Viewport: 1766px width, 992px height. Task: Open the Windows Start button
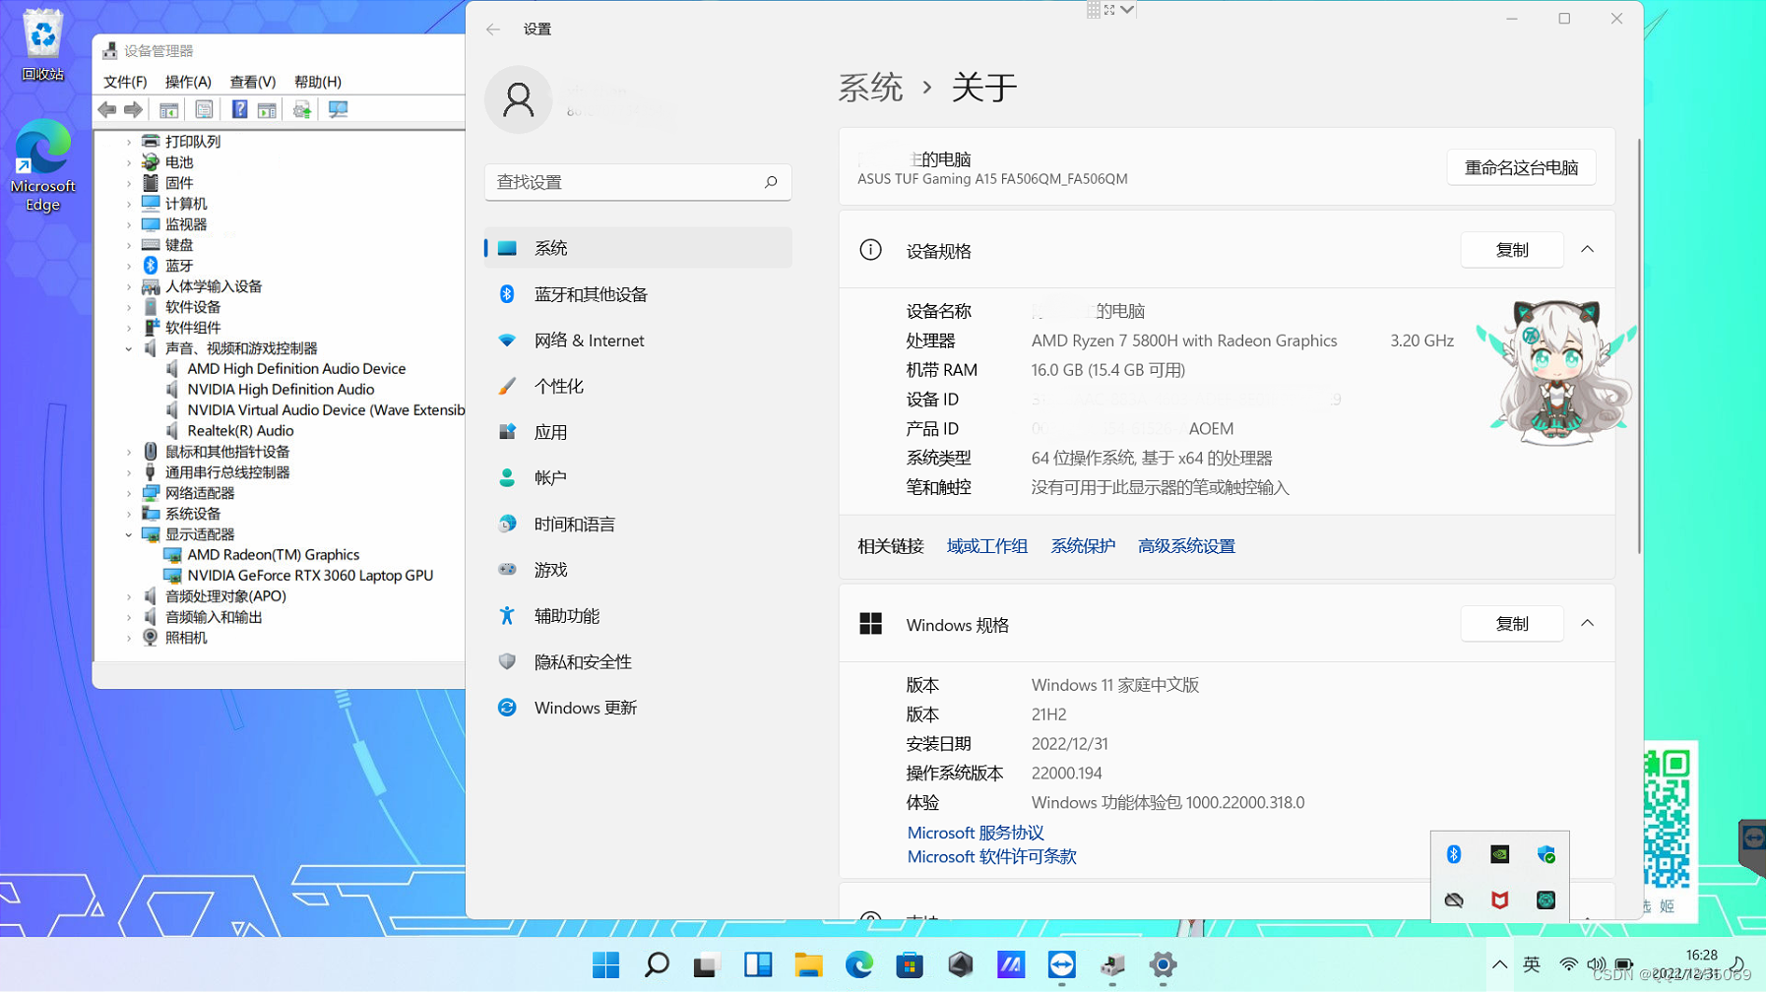point(605,965)
